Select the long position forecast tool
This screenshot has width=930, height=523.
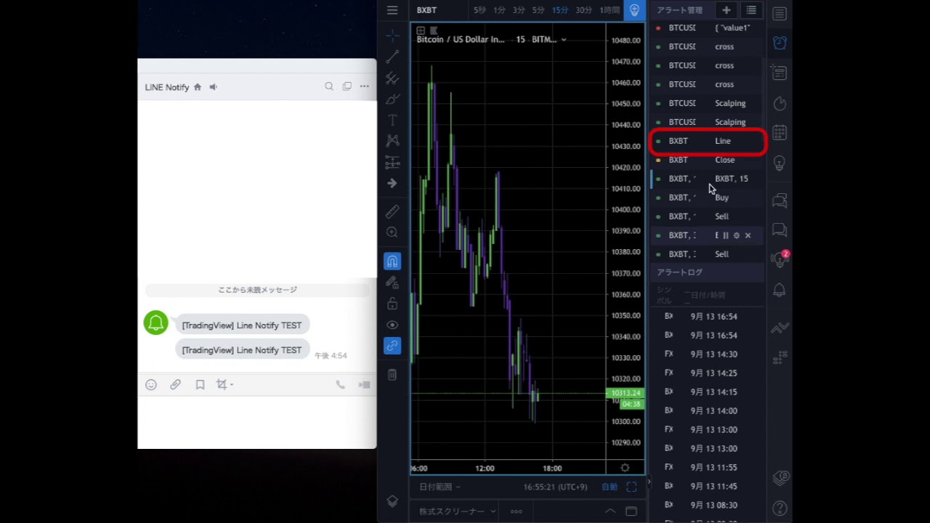392,162
